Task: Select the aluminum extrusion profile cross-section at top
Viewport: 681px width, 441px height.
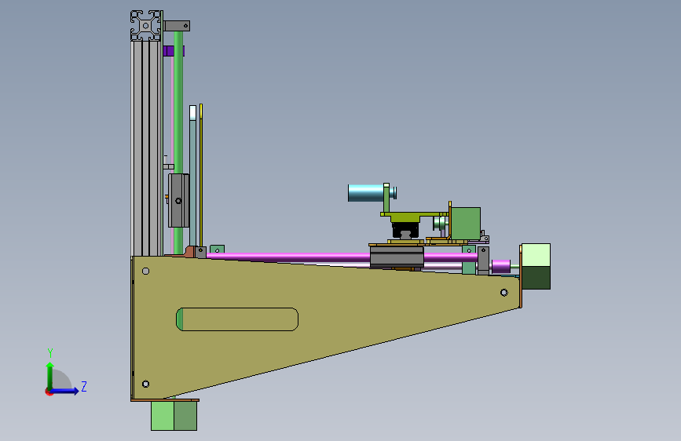Action: coord(146,26)
